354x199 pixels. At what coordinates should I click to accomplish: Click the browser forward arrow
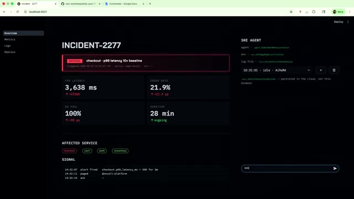pos(11,12)
